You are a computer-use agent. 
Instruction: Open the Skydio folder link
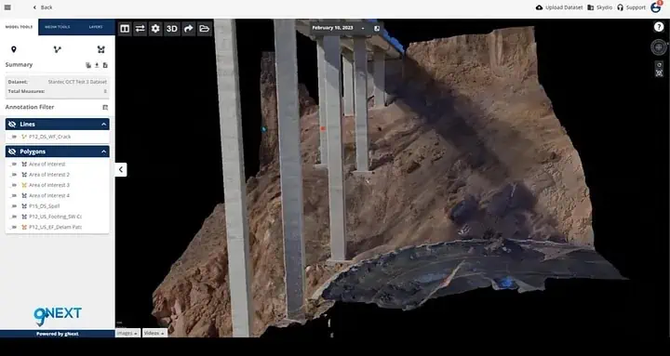(x=600, y=7)
